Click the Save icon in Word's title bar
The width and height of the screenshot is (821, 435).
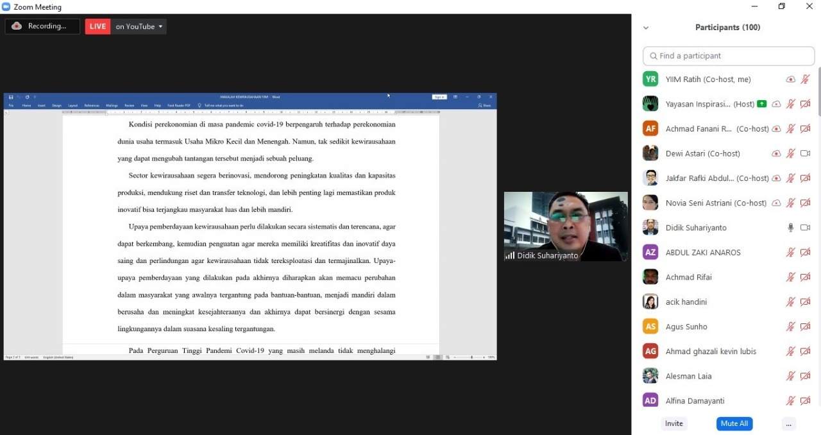point(11,97)
